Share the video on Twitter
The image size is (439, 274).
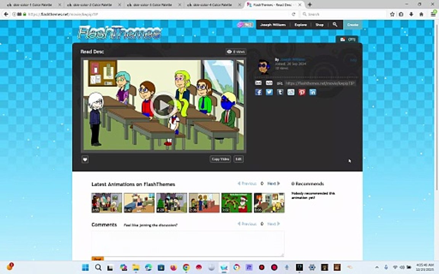269,92
